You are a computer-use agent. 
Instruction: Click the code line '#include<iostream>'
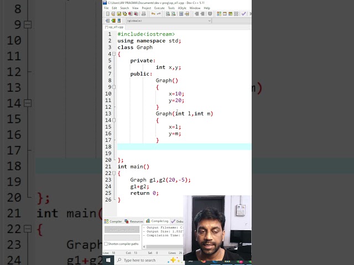coord(146,34)
